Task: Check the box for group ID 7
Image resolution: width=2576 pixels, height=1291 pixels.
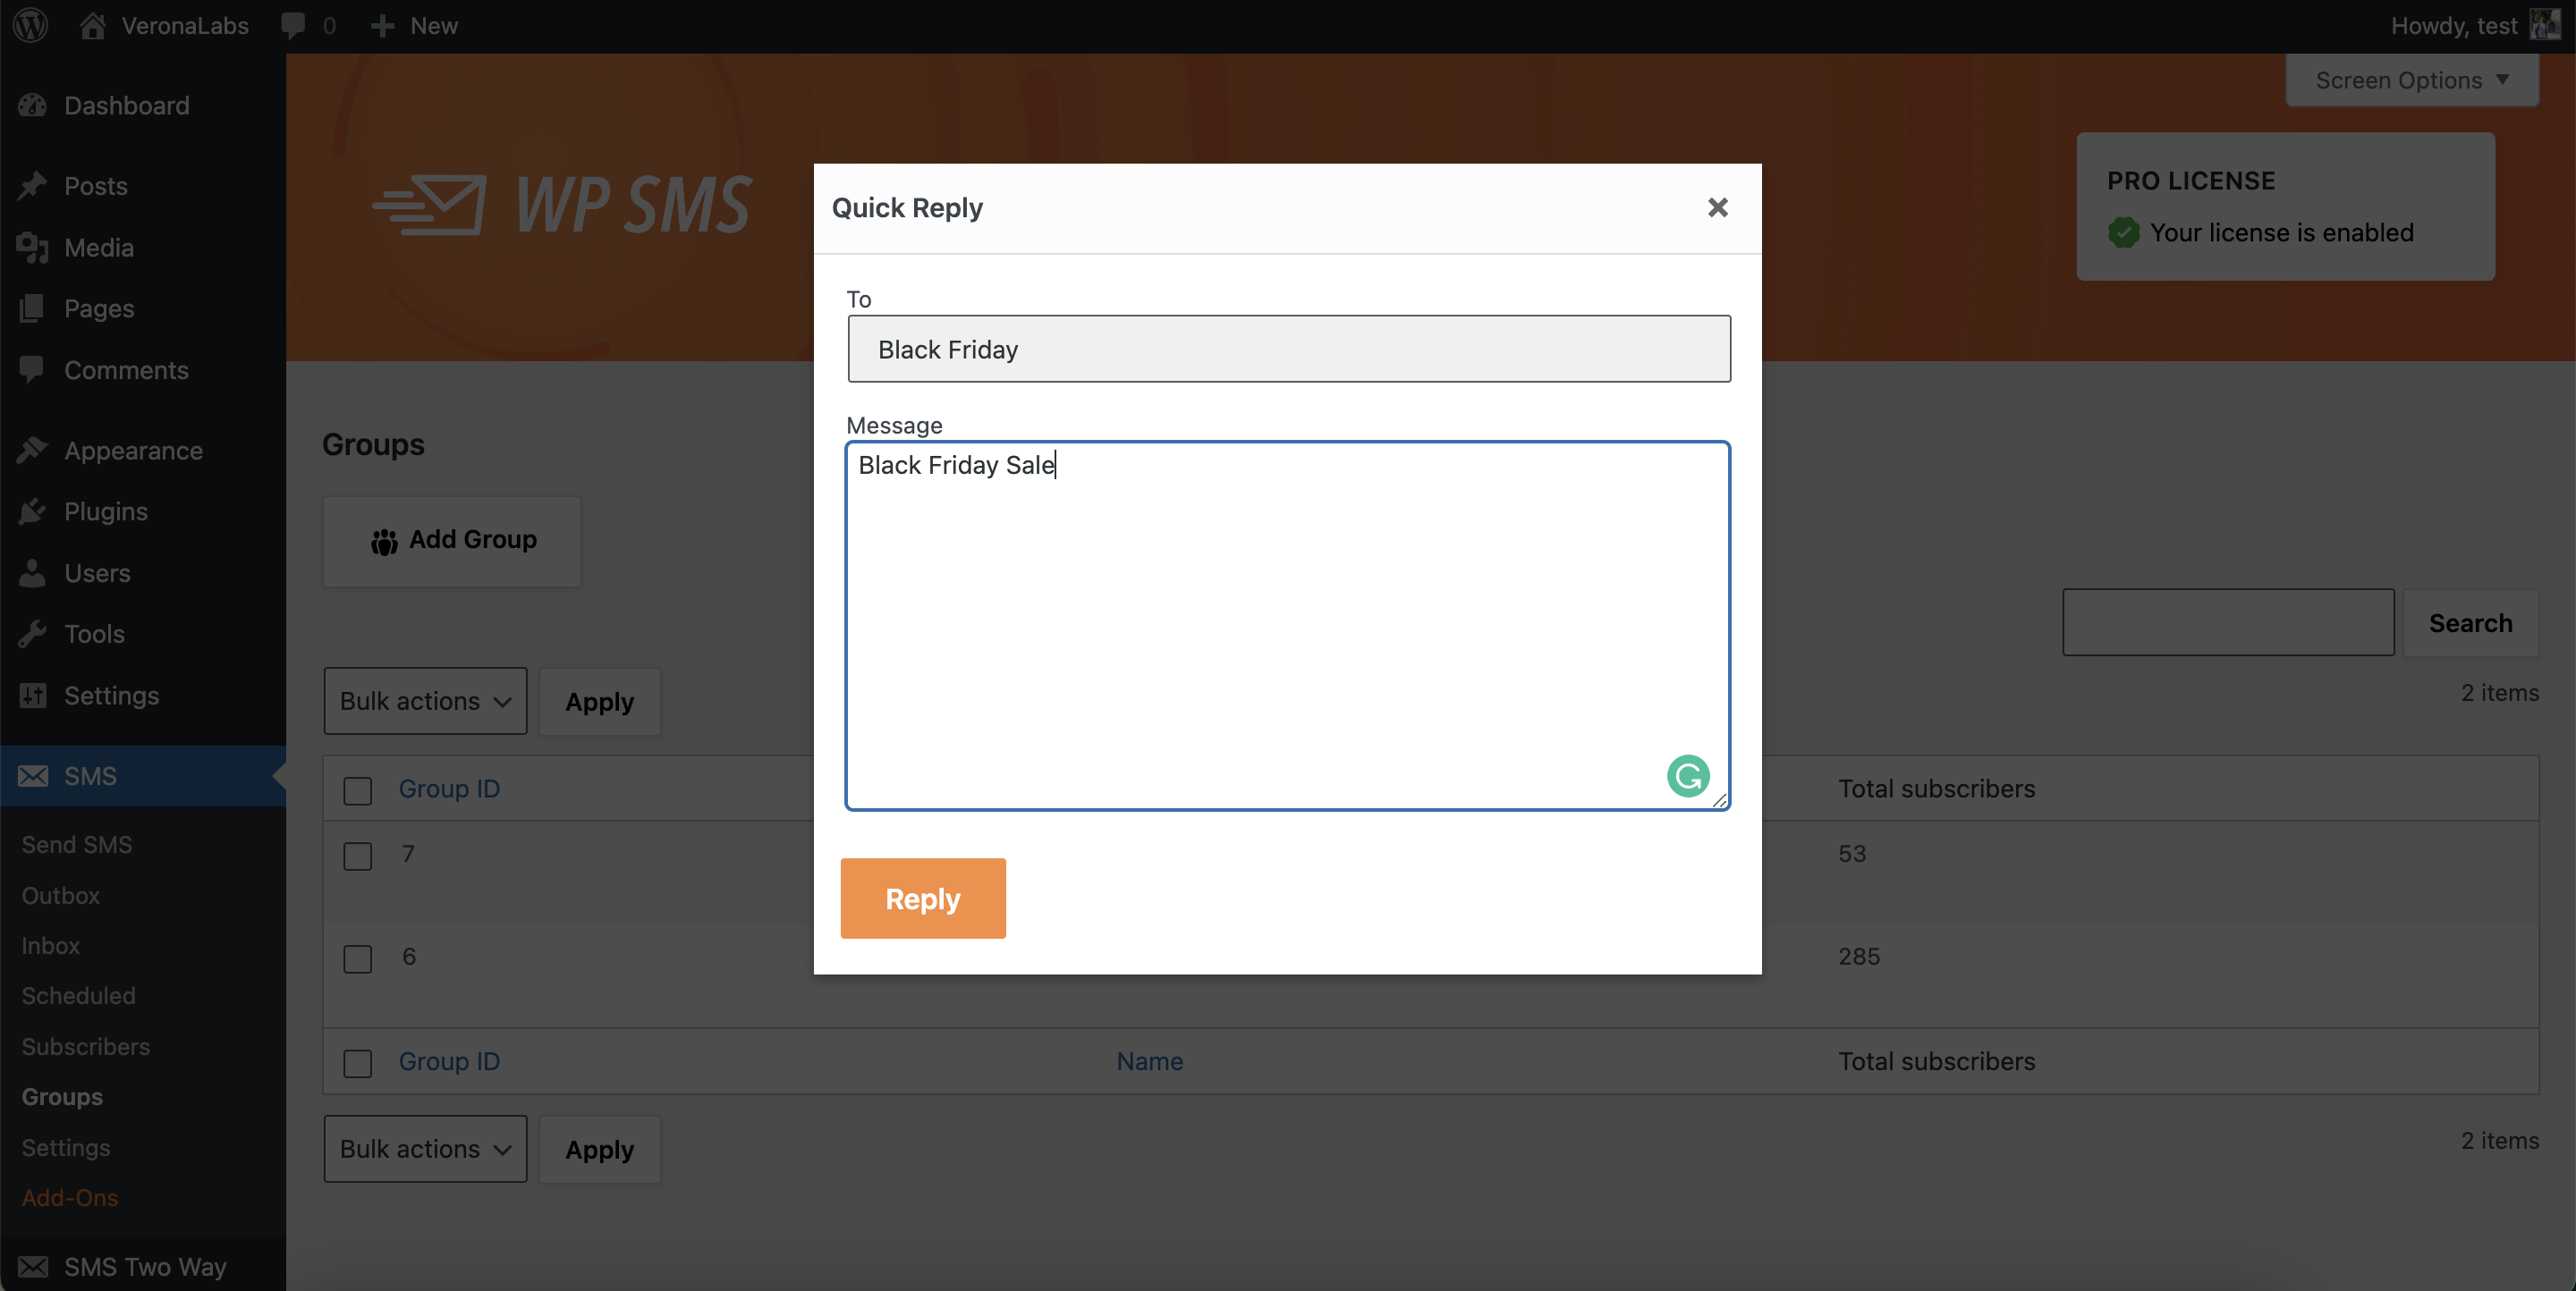Action: 357,856
